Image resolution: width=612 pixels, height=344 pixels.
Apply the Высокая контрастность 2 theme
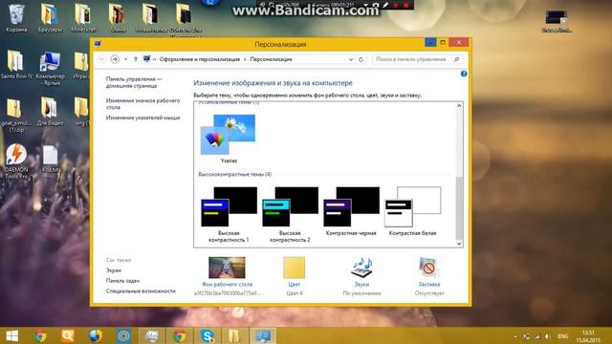pyautogui.click(x=290, y=214)
